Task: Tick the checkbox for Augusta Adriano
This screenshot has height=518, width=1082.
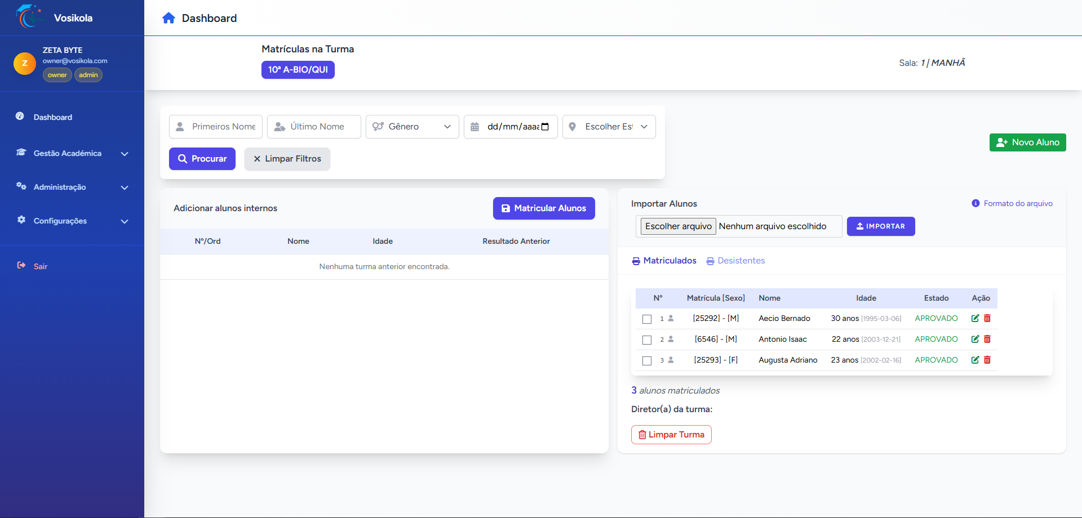Action: click(x=647, y=361)
